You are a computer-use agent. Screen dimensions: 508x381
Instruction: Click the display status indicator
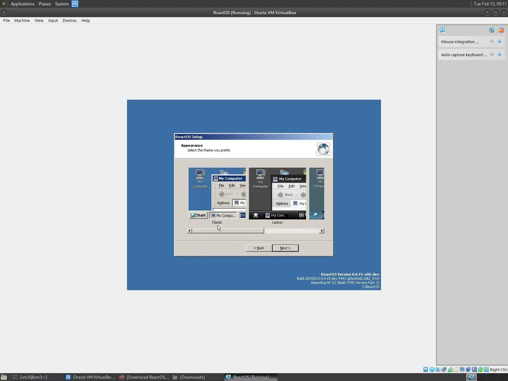(x=462, y=370)
